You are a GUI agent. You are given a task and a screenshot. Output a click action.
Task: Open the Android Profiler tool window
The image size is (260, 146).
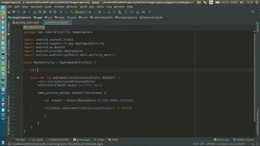click(x=58, y=140)
